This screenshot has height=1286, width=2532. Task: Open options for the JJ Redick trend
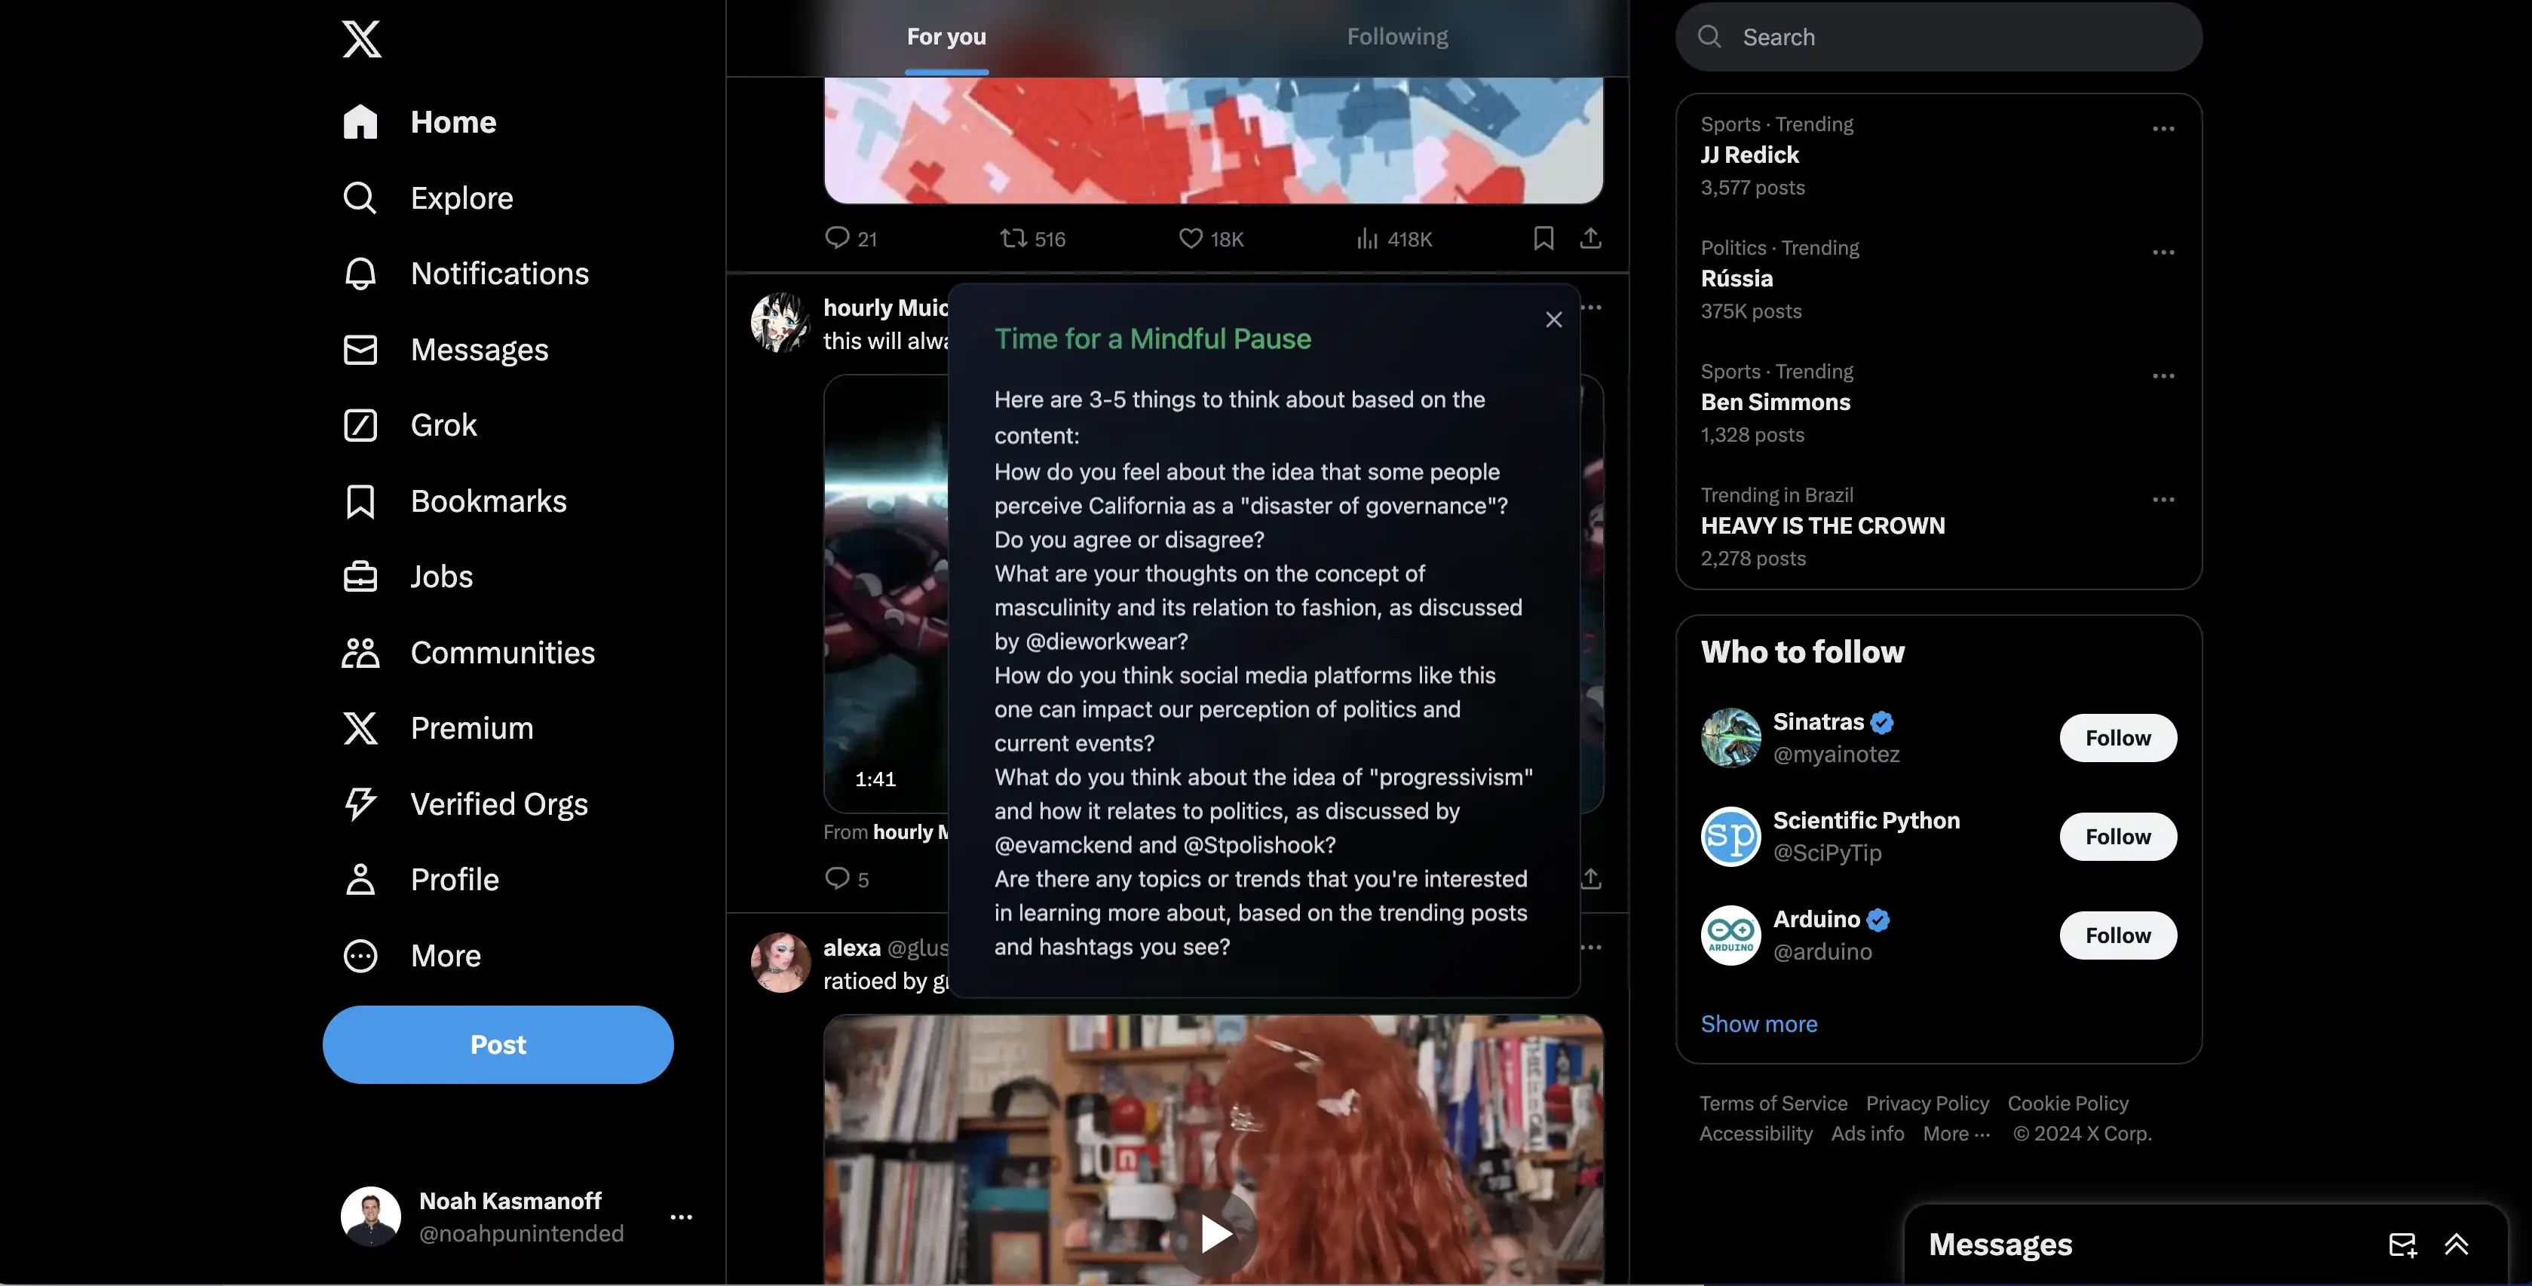coord(2163,129)
